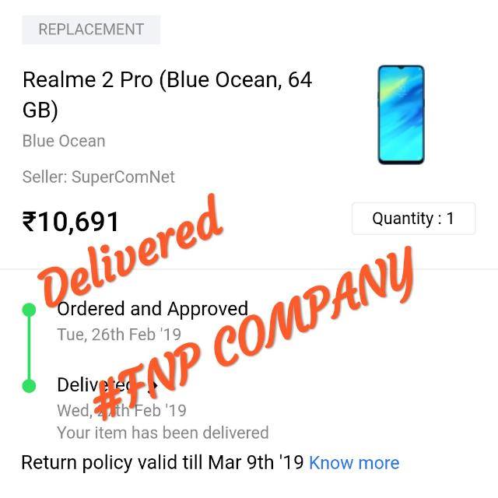Select the Wed Feb '19 delivery date
The height and width of the screenshot is (498, 498).
pos(121,411)
